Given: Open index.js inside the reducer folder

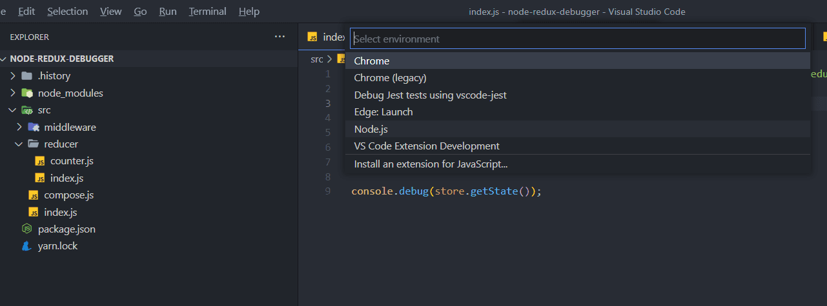Looking at the screenshot, I should pyautogui.click(x=66, y=178).
